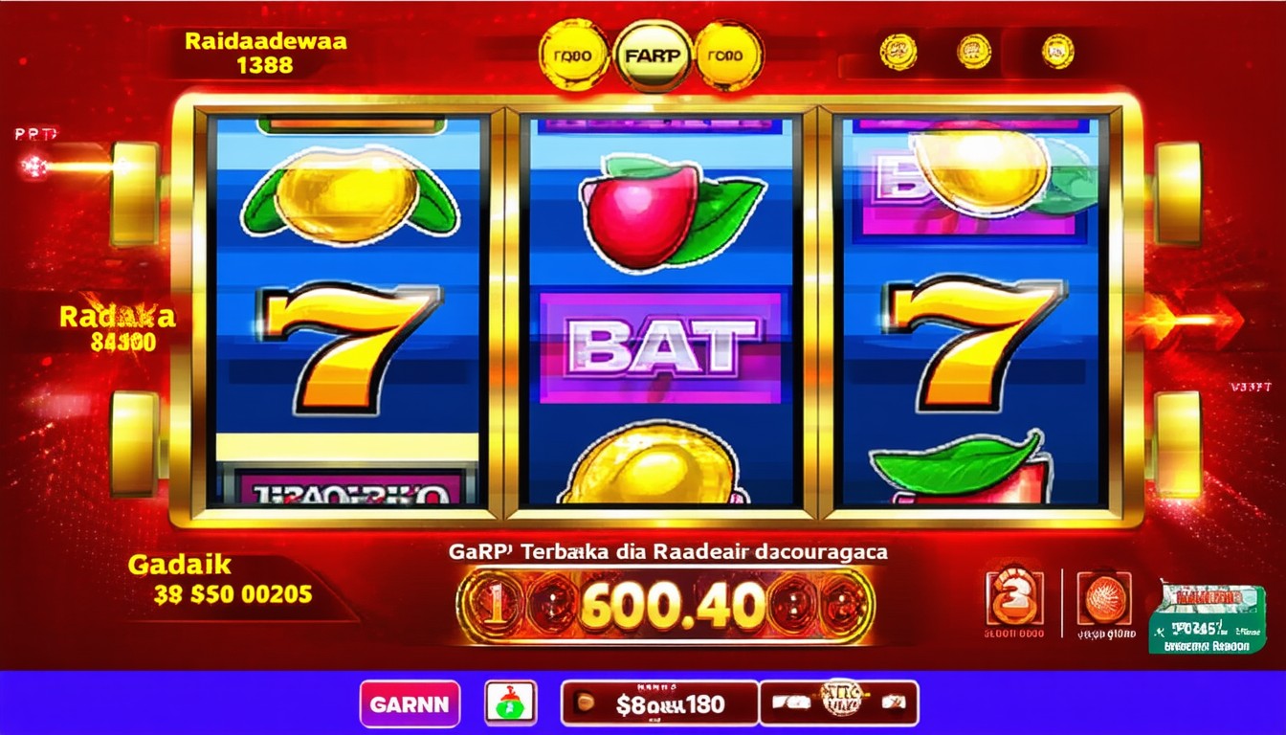The width and height of the screenshot is (1286, 735).
Task: Click the upper-left gold knob on the frame
Action: pos(134,194)
